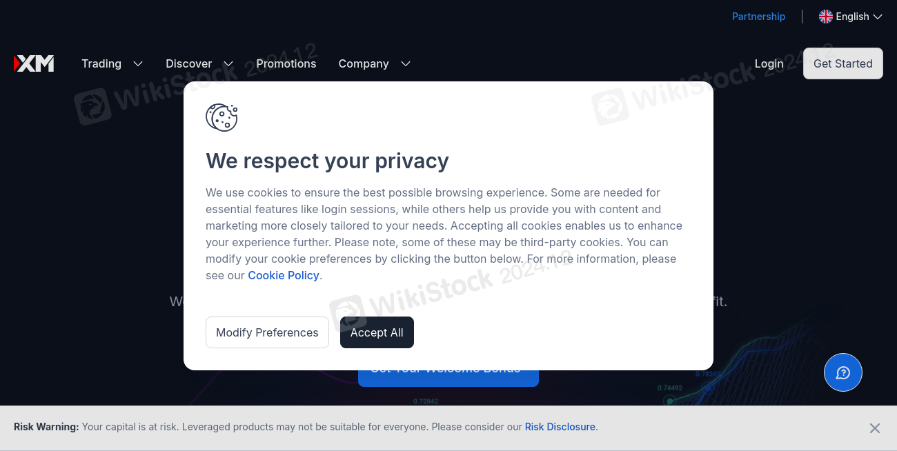This screenshot has width=897, height=451.
Task: Expand the Trading menu chevron
Action: tap(138, 63)
